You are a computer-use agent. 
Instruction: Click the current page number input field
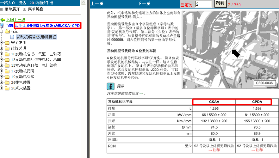tap(203, 4)
